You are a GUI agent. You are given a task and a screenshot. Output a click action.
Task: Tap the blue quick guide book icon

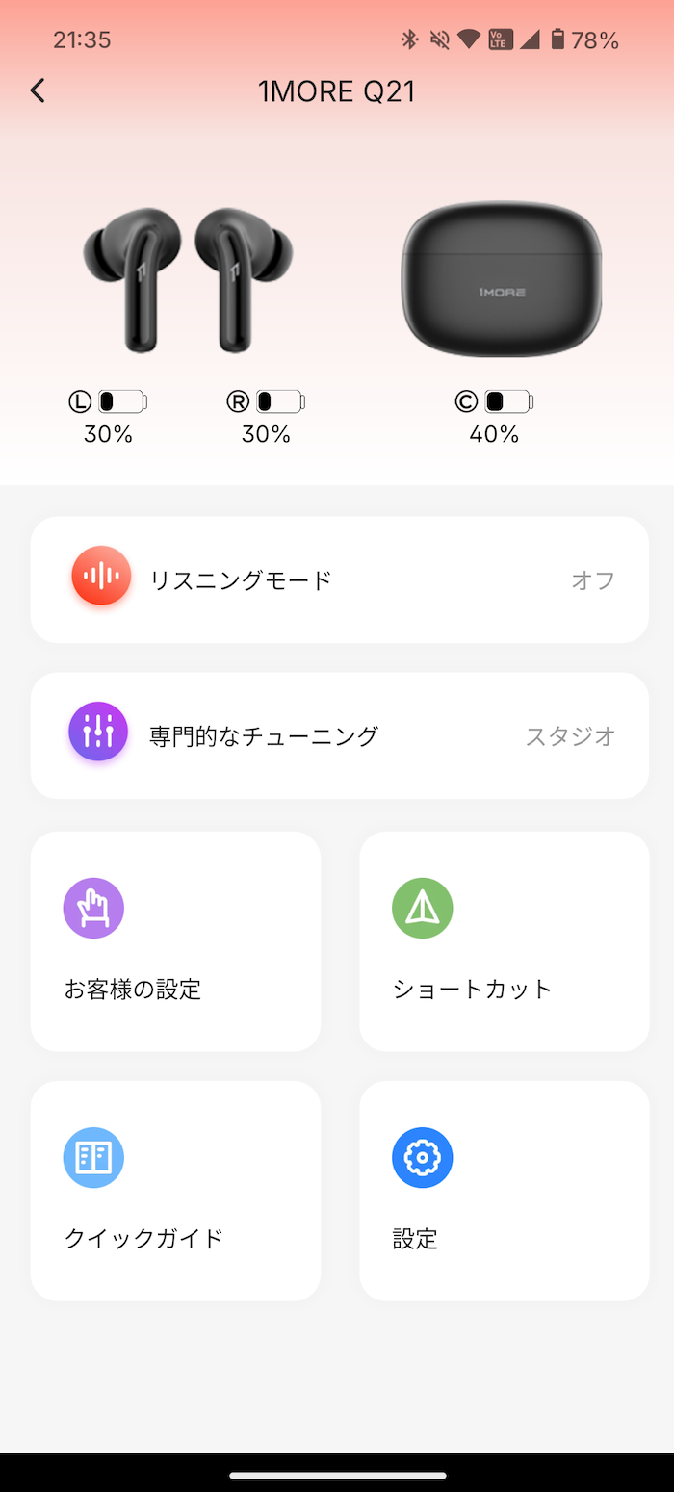pyautogui.click(x=93, y=1157)
